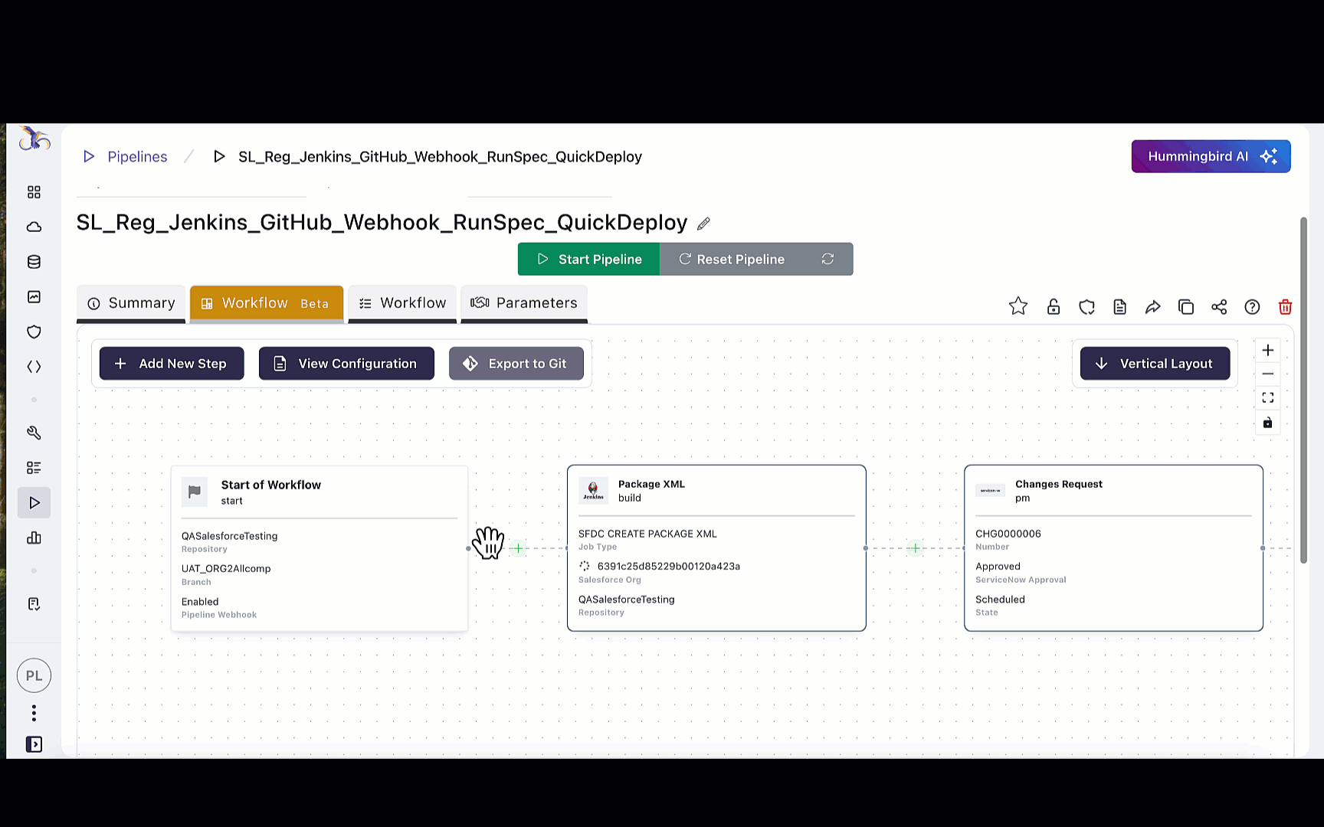Toggle the canvas interactivity lock
This screenshot has width=1324, height=827.
[x=1268, y=423]
